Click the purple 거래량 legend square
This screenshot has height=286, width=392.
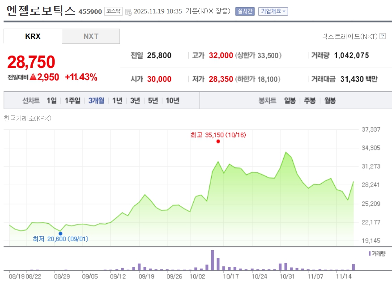tap(370, 253)
